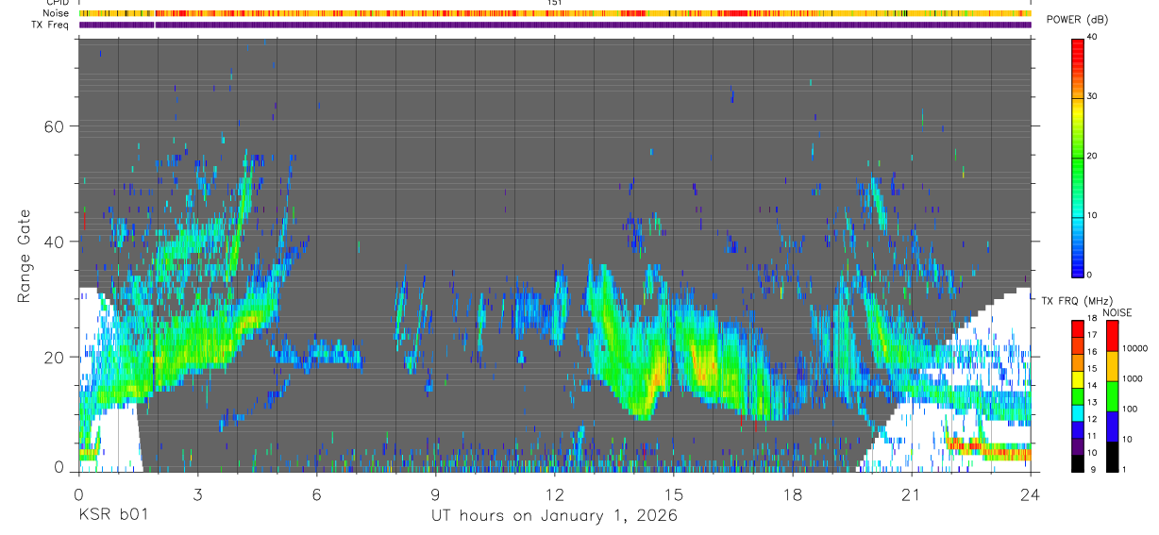Viewport: 1159px width, 535px height.
Task: Pick the TX FRQ legend colorbar
Action: (1078, 395)
